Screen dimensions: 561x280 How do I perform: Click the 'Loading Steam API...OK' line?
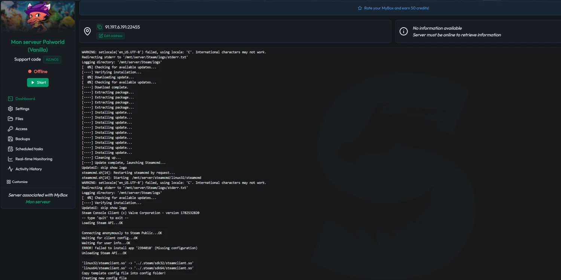[x=102, y=223]
